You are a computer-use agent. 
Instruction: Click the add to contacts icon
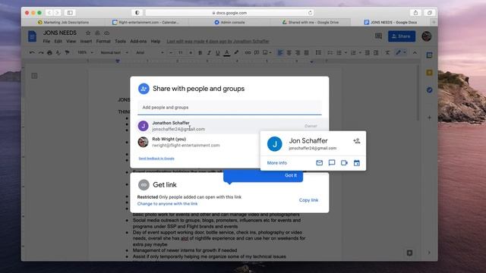click(x=357, y=141)
